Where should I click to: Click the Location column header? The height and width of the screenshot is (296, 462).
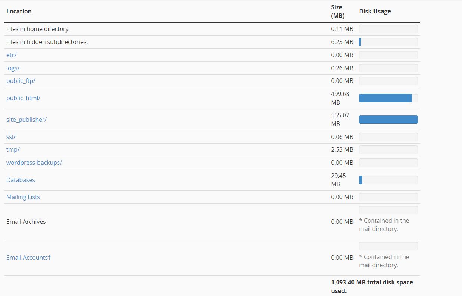coord(19,11)
